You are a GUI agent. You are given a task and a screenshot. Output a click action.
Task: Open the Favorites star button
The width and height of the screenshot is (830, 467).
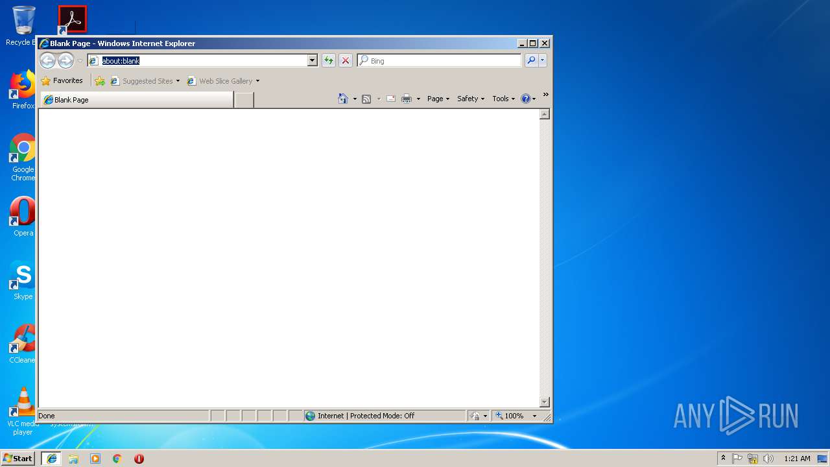pyautogui.click(x=62, y=81)
